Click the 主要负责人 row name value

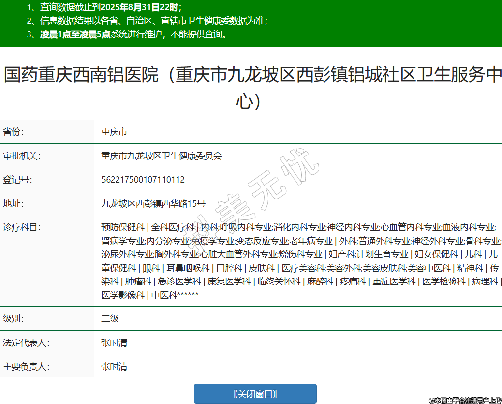114,366
